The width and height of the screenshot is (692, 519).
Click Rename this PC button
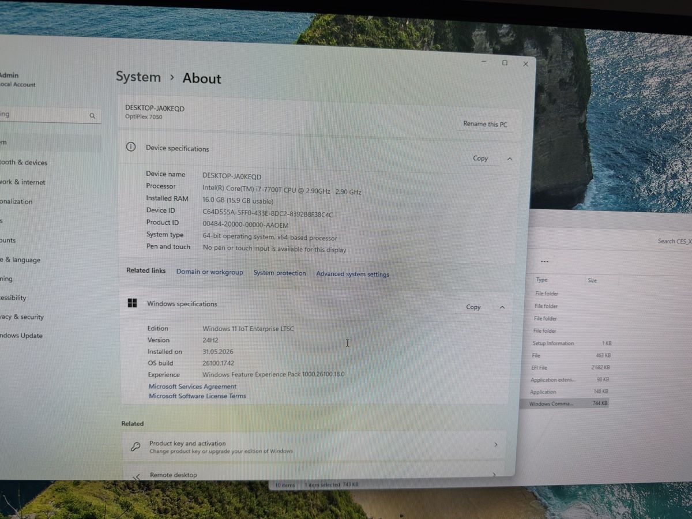485,124
